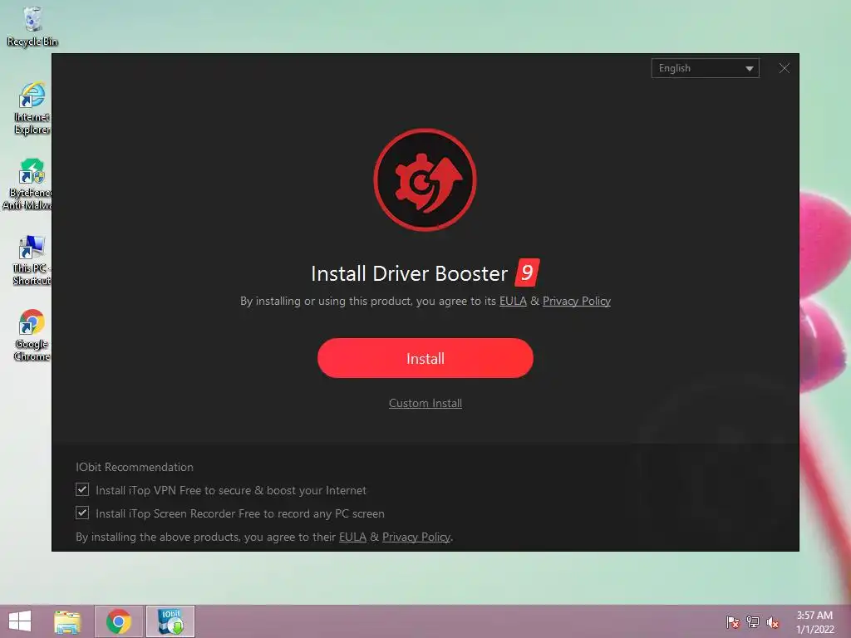Viewport: 851px width, 638px height.
Task: Open the Action Center flag tray icon
Action: 733,622
